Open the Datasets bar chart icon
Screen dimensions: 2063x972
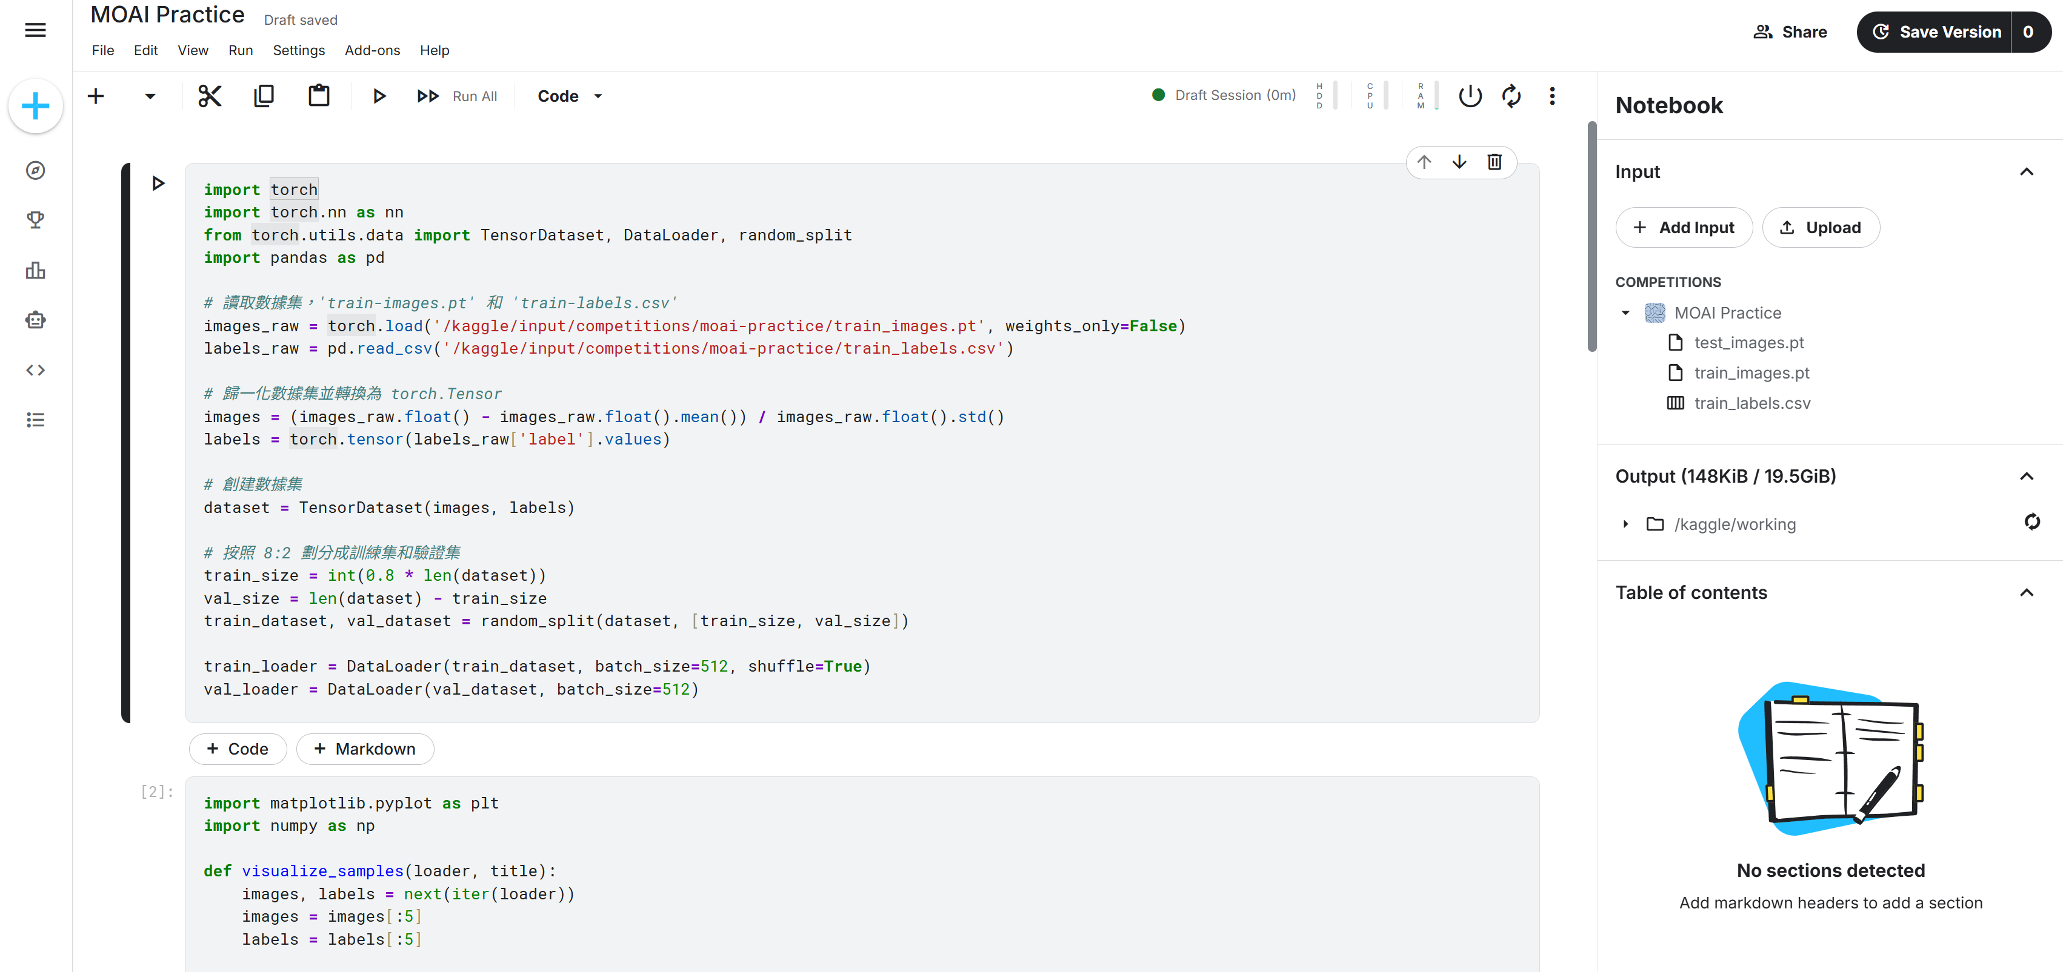click(35, 270)
